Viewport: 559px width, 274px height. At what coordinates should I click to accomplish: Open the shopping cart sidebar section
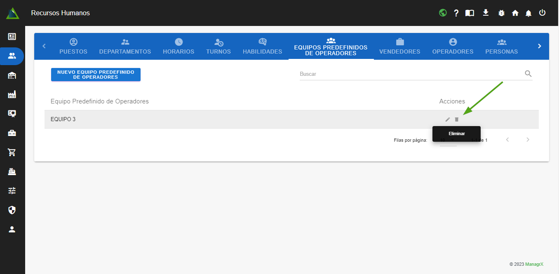pos(12,152)
